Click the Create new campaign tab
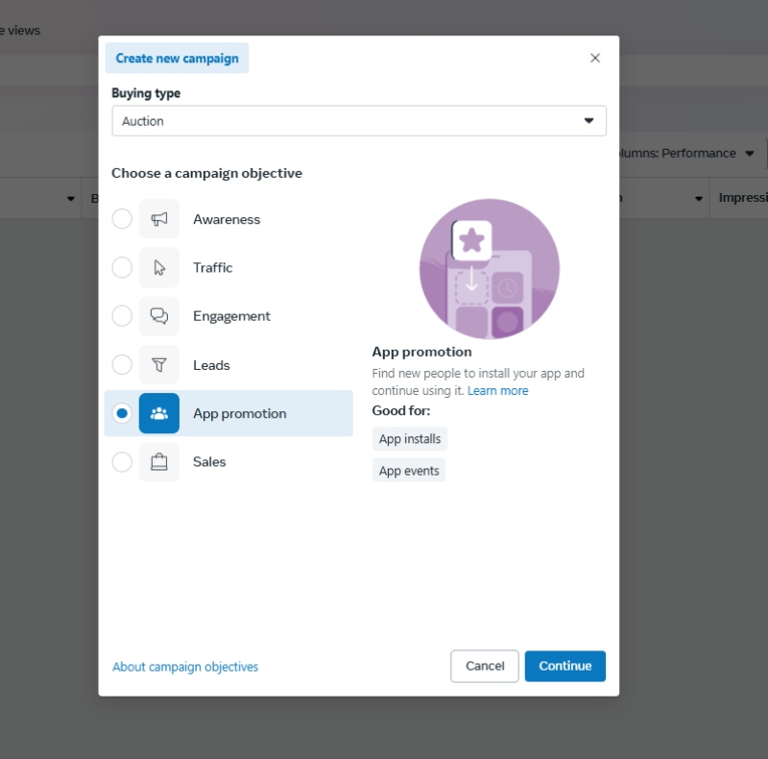The height and width of the screenshot is (759, 768). point(177,59)
